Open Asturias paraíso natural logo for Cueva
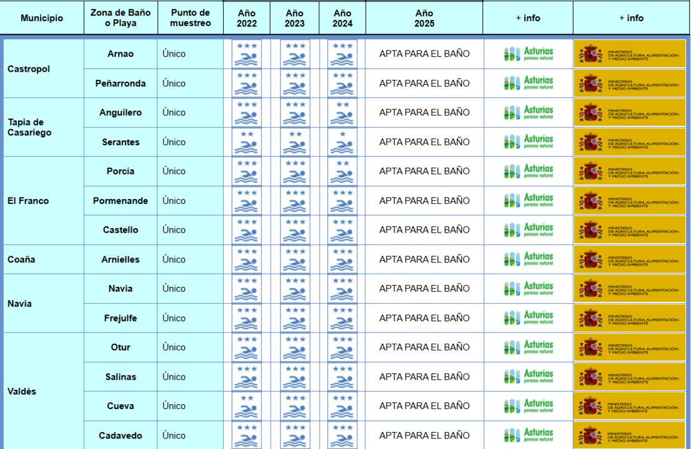The width and height of the screenshot is (691, 449). 529,406
